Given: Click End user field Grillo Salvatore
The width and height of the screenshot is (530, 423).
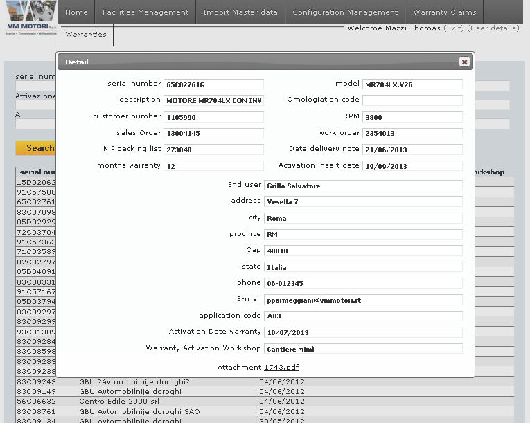Looking at the screenshot, I should click(363, 186).
